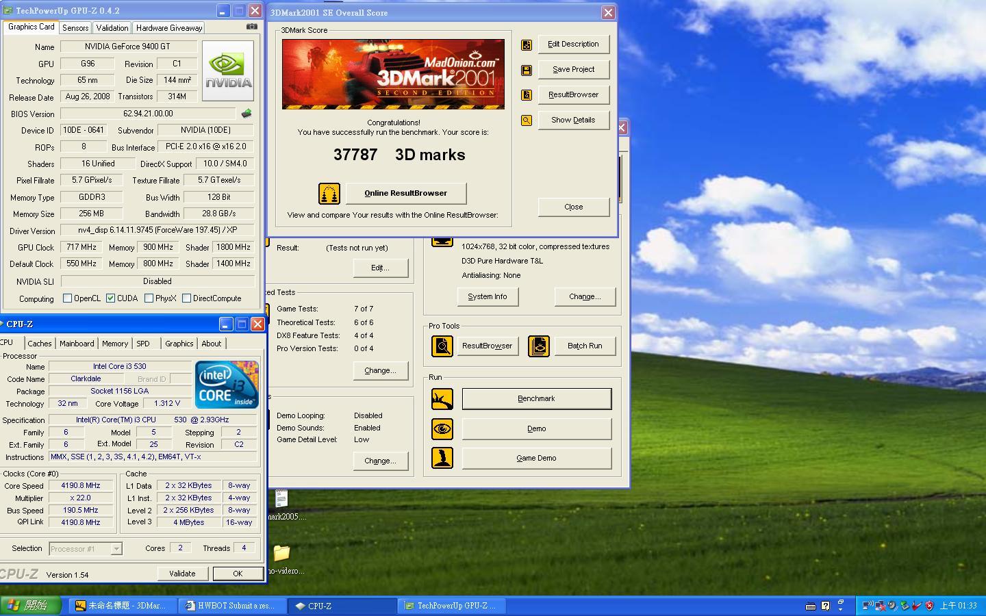
Task: Switch to the HWBOT Submit taskbar item
Action: [x=232, y=606]
